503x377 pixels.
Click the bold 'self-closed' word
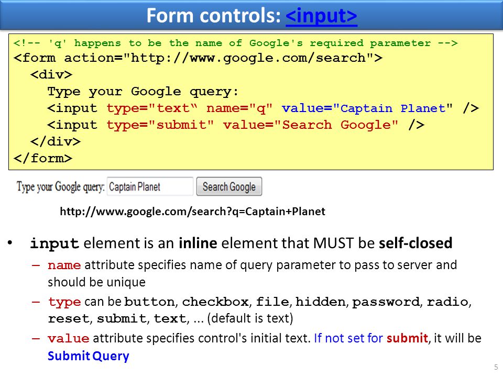pyautogui.click(x=415, y=243)
